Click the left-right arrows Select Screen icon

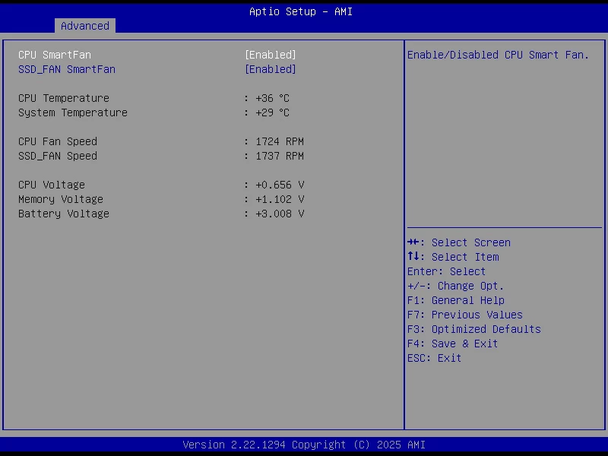point(413,242)
